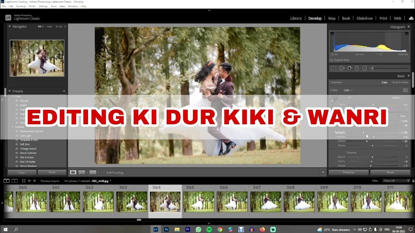Adjust the Whites slider handle
415x233 pixels.
click(367, 141)
